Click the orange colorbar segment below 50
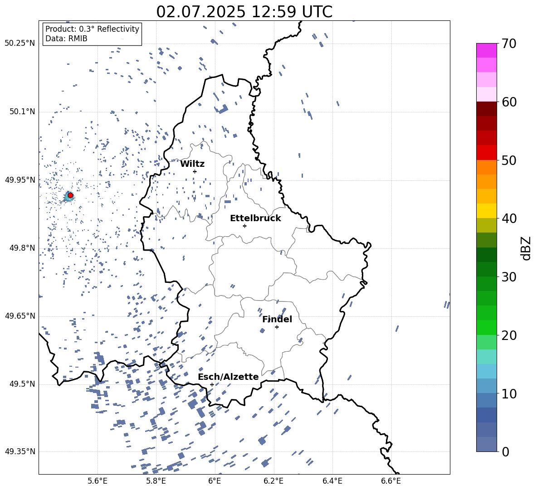Image resolution: width=537 pixels, height=490 pixels. [x=487, y=167]
